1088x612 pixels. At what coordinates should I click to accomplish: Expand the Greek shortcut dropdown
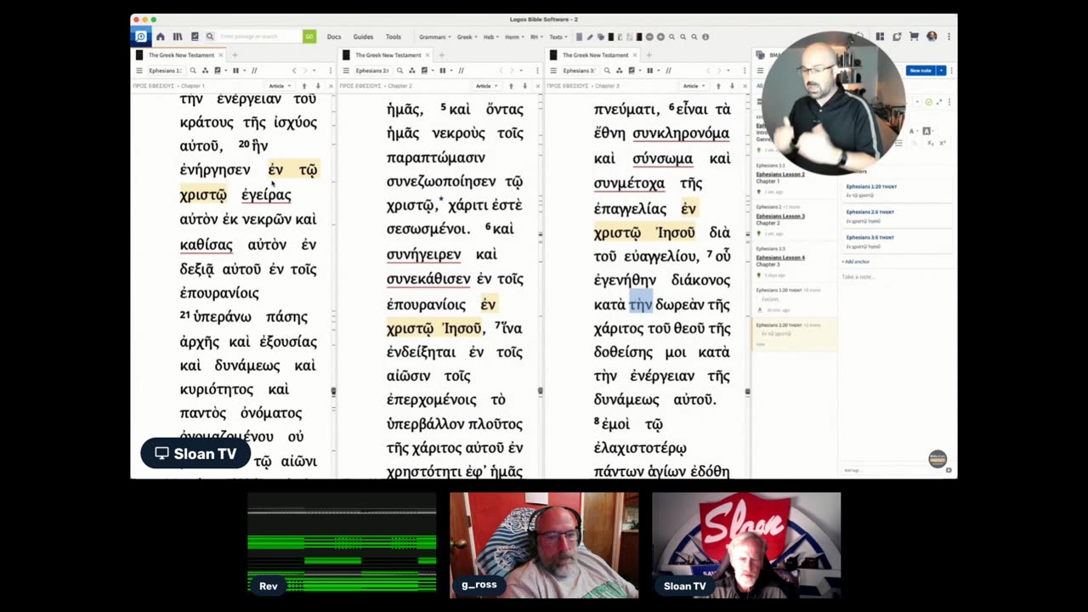467,37
